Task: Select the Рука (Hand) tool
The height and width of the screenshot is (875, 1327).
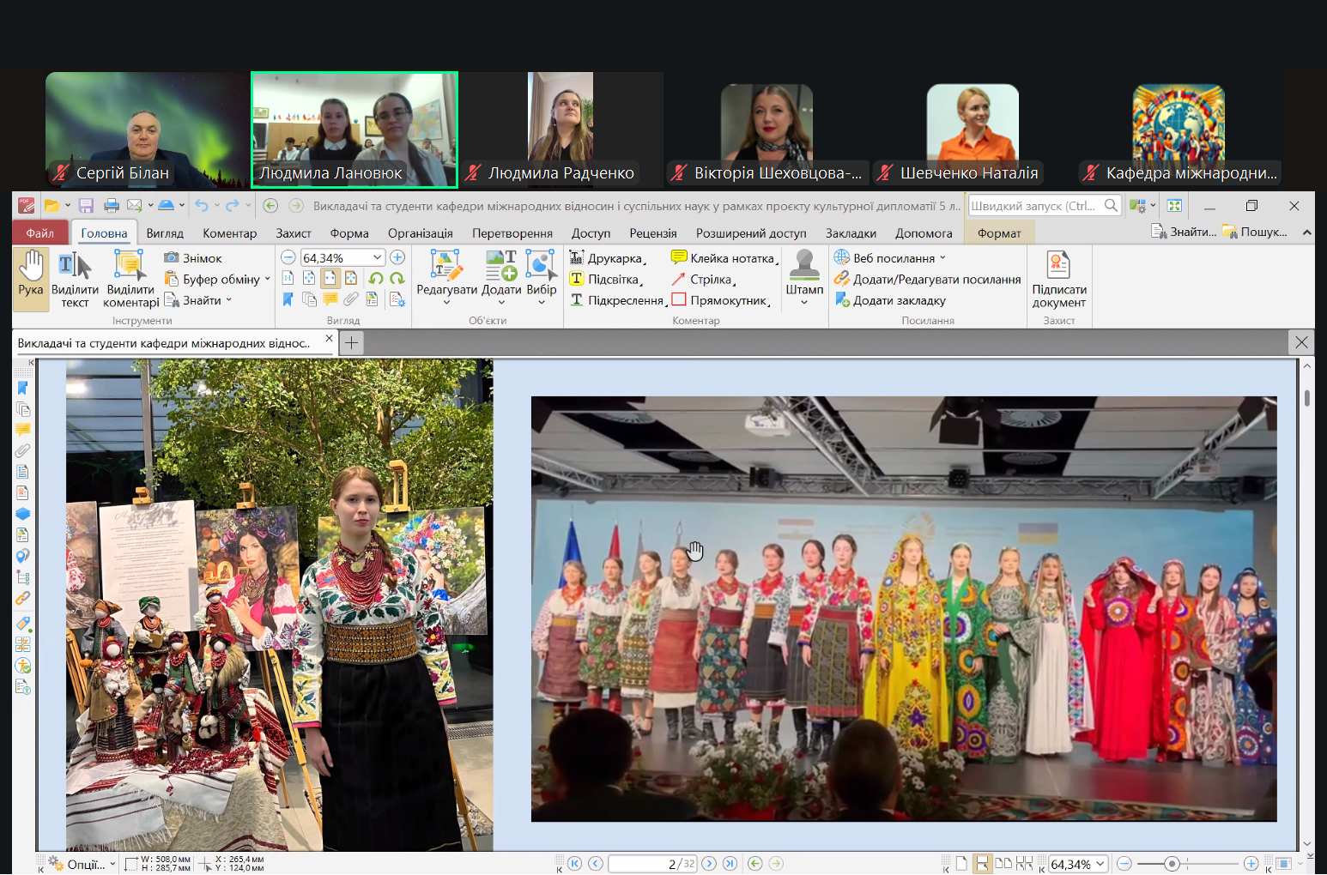Action: [x=31, y=274]
